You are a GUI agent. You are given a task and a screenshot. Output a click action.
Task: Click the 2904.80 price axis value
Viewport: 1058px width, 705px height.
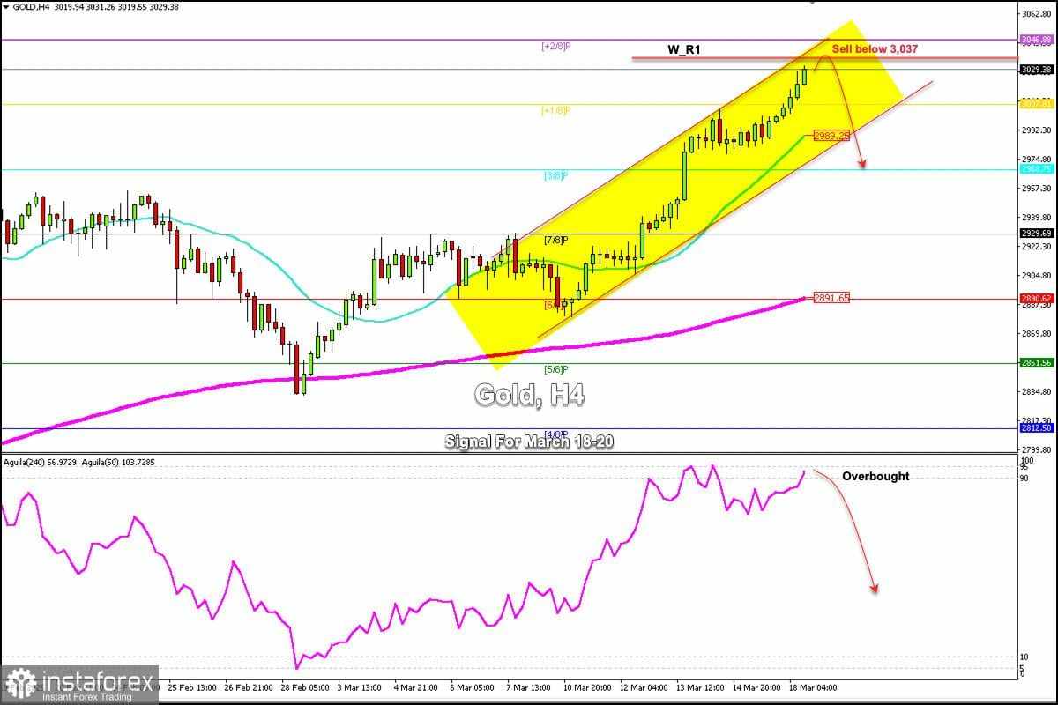click(1037, 276)
